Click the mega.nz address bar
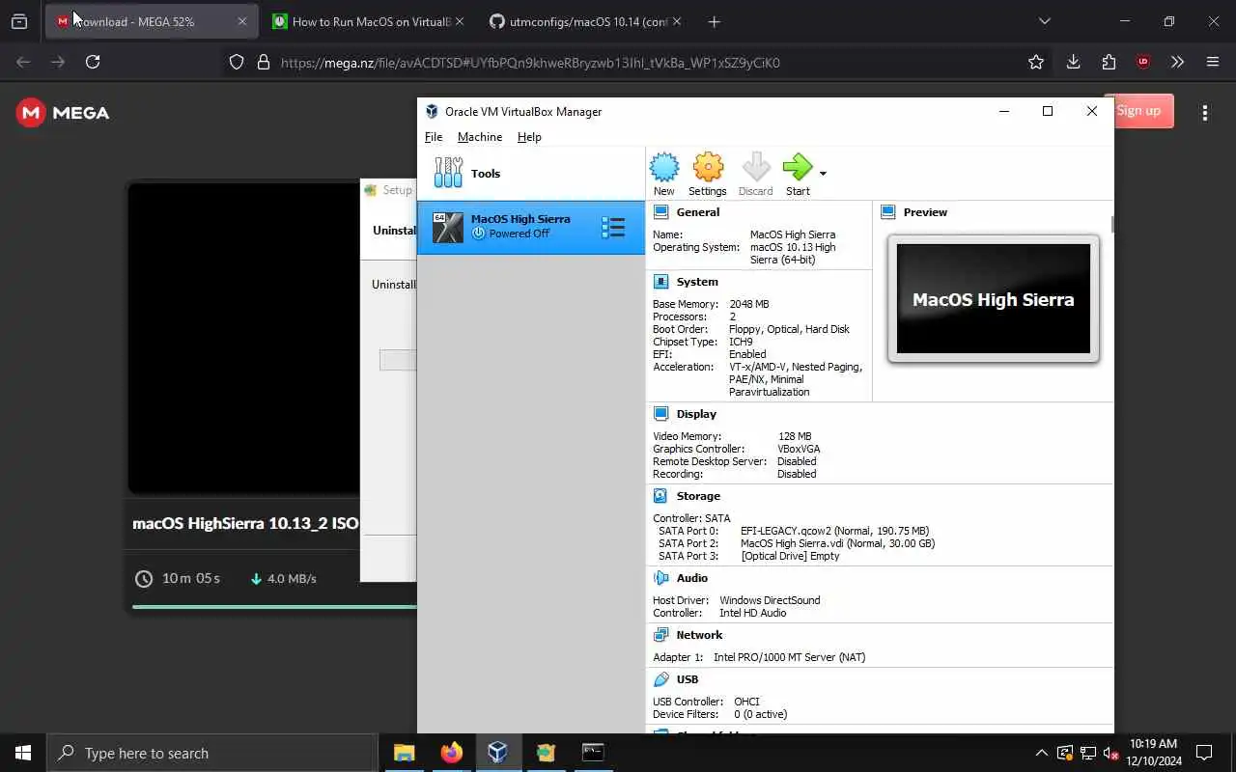The height and width of the screenshot is (772, 1236). point(637,62)
